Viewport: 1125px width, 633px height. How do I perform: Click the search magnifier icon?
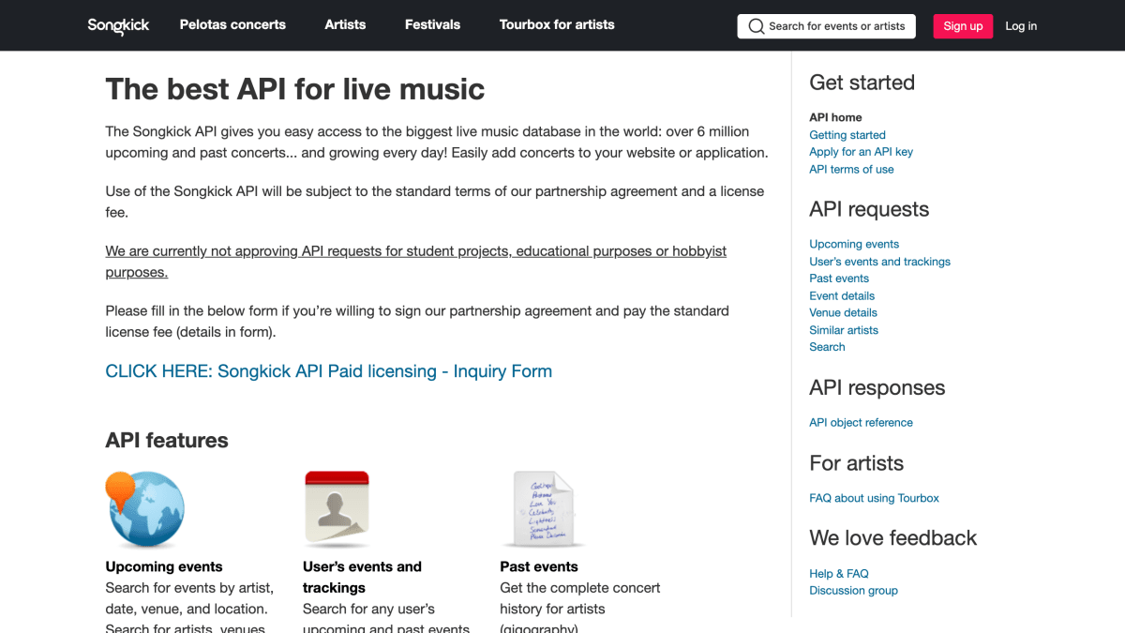pyautogui.click(x=756, y=26)
